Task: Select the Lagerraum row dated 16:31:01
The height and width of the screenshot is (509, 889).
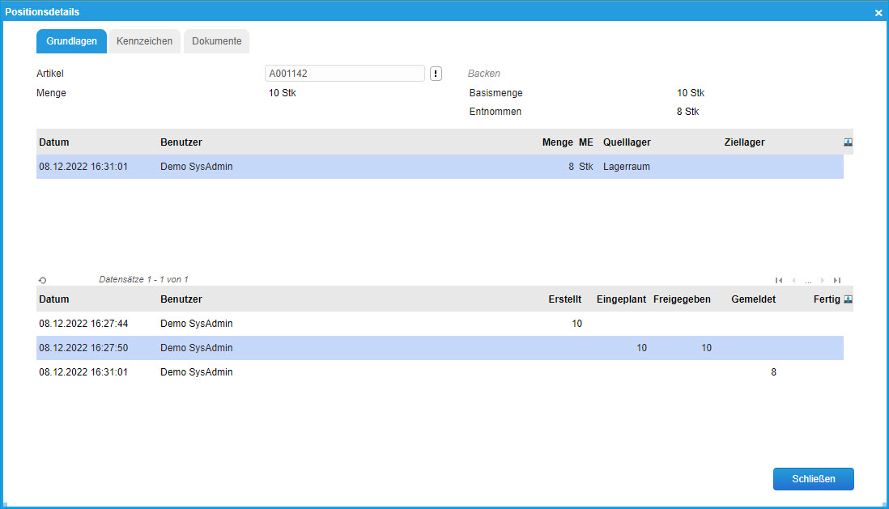Action: (324, 167)
